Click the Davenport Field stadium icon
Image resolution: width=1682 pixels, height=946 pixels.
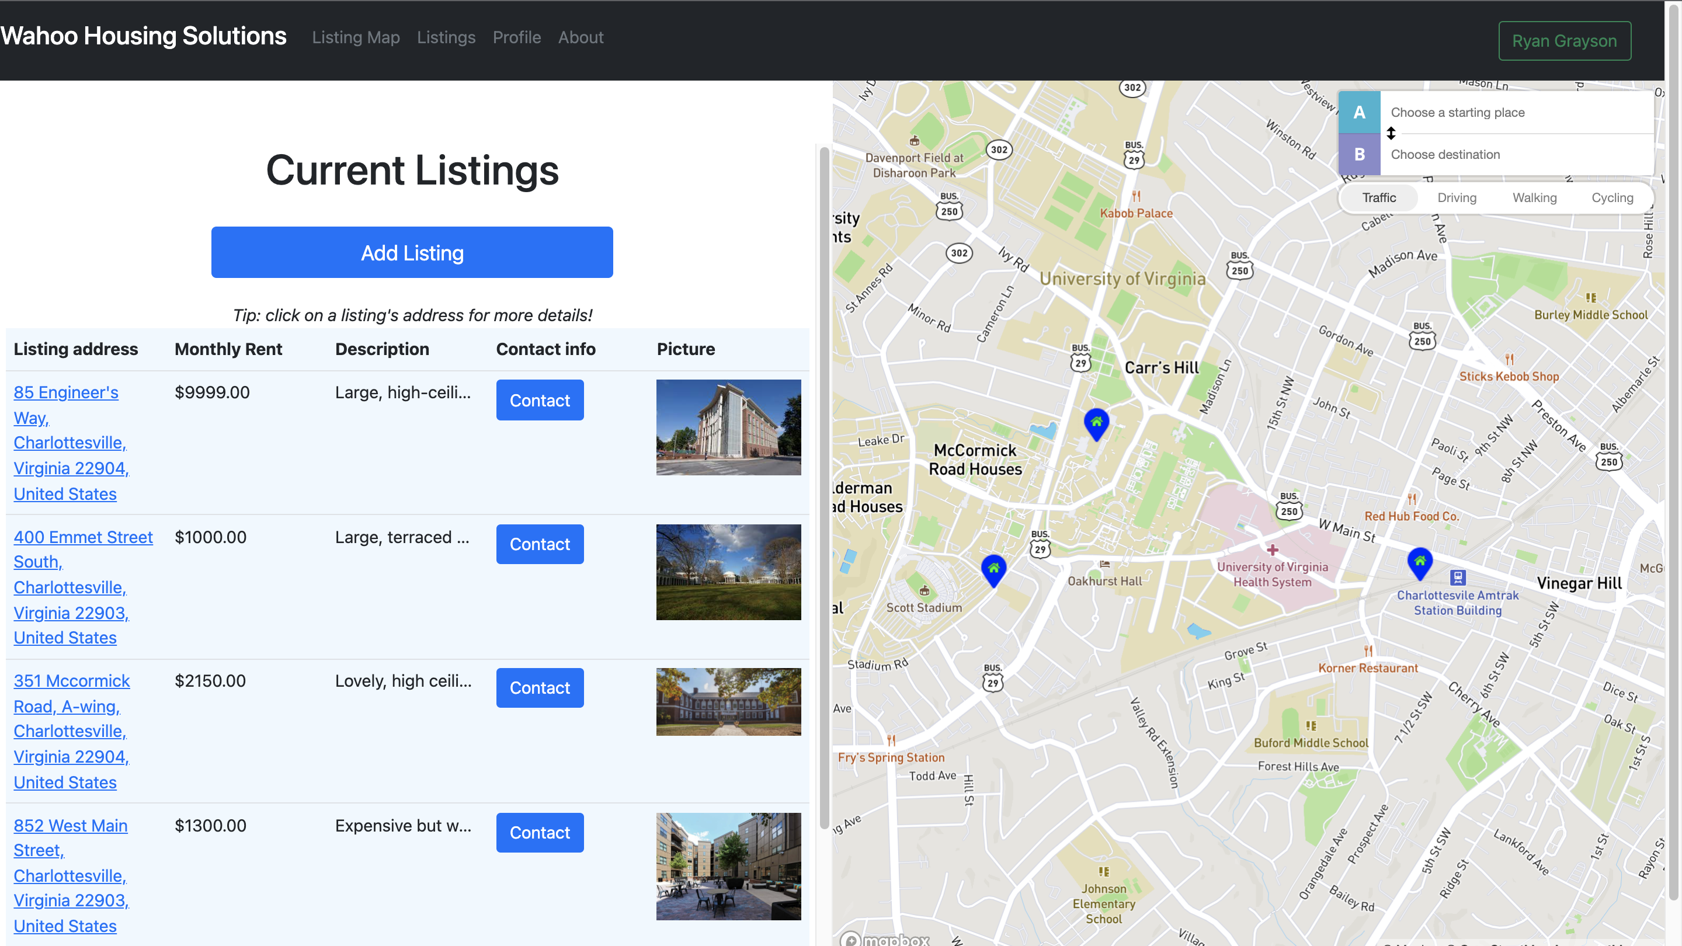point(914,140)
